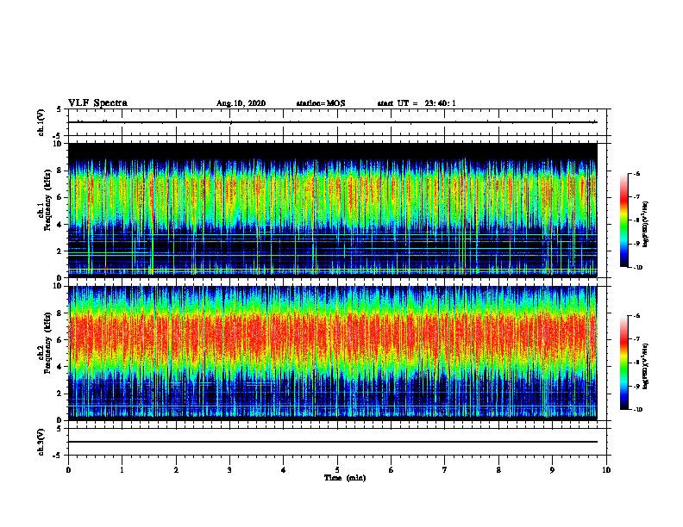Image resolution: width=683 pixels, height=527 pixels.
Task: Click the date 'Aug.10, 2020' label
Action: coord(241,103)
